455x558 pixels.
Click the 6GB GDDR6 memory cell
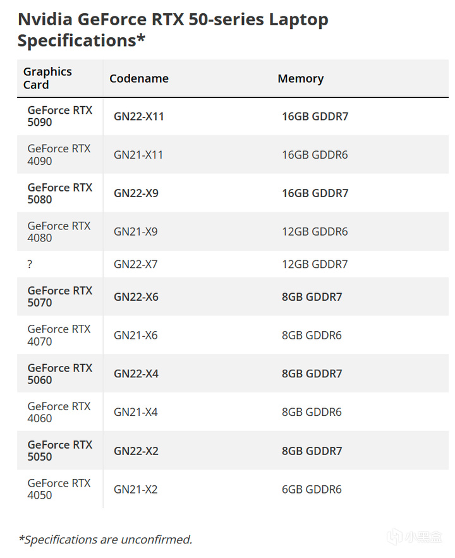coord(312,489)
